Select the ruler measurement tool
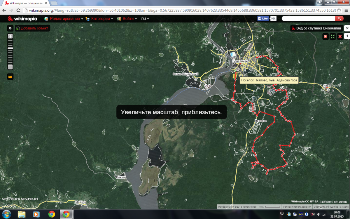The height and width of the screenshot is (219, 350). pos(10,77)
